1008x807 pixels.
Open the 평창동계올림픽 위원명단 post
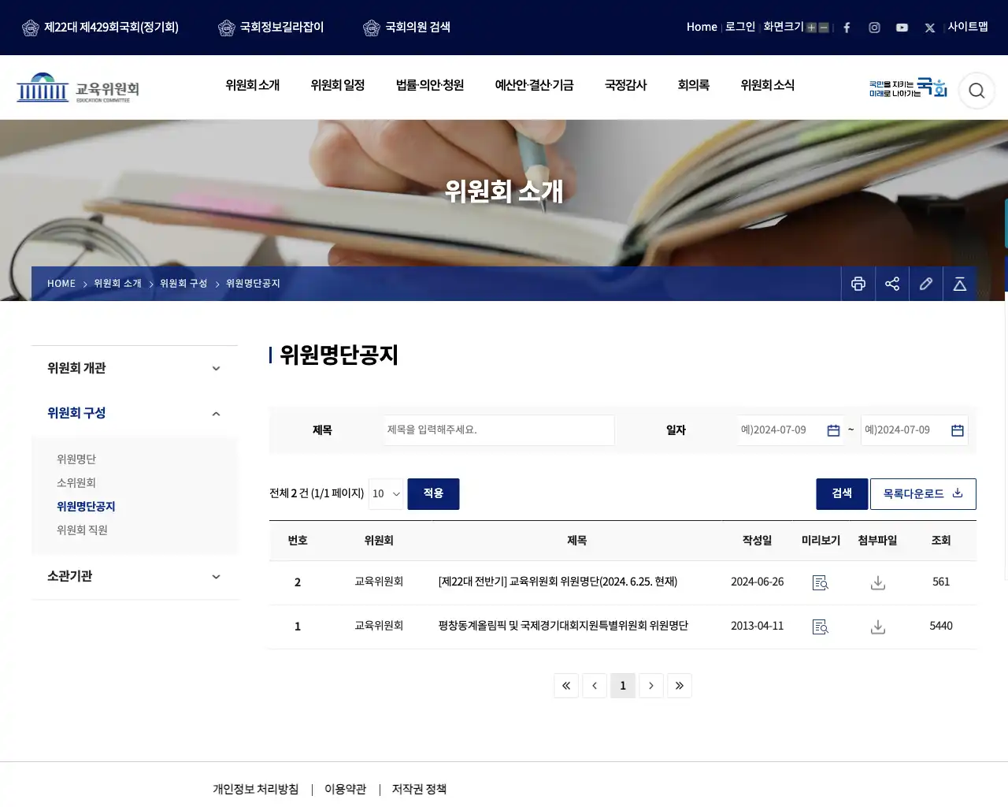pos(563,626)
